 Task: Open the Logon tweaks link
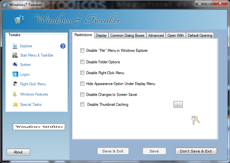click(x=25, y=74)
